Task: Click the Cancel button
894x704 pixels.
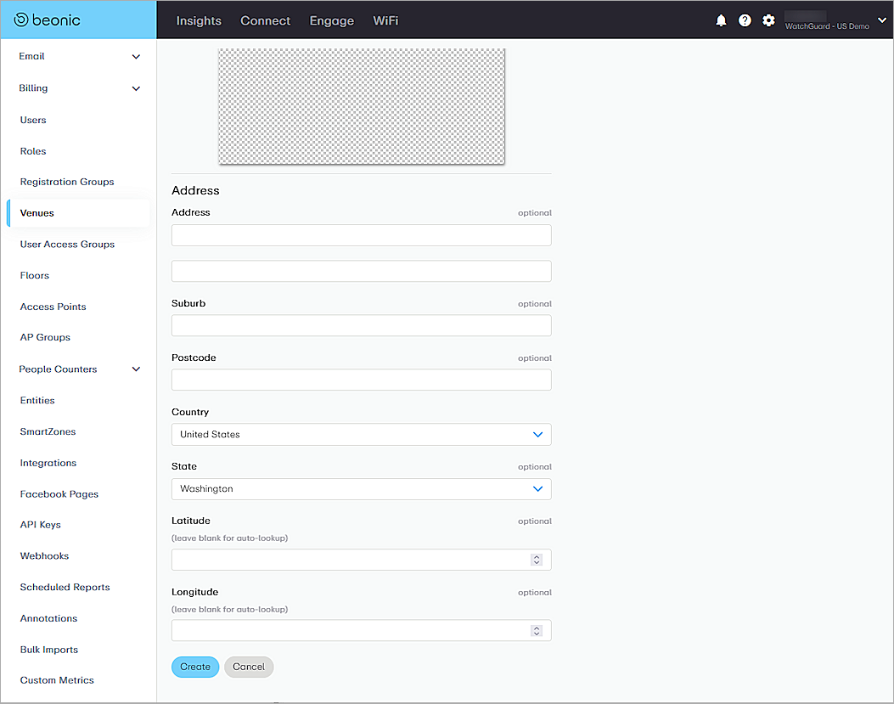Action: click(x=248, y=667)
